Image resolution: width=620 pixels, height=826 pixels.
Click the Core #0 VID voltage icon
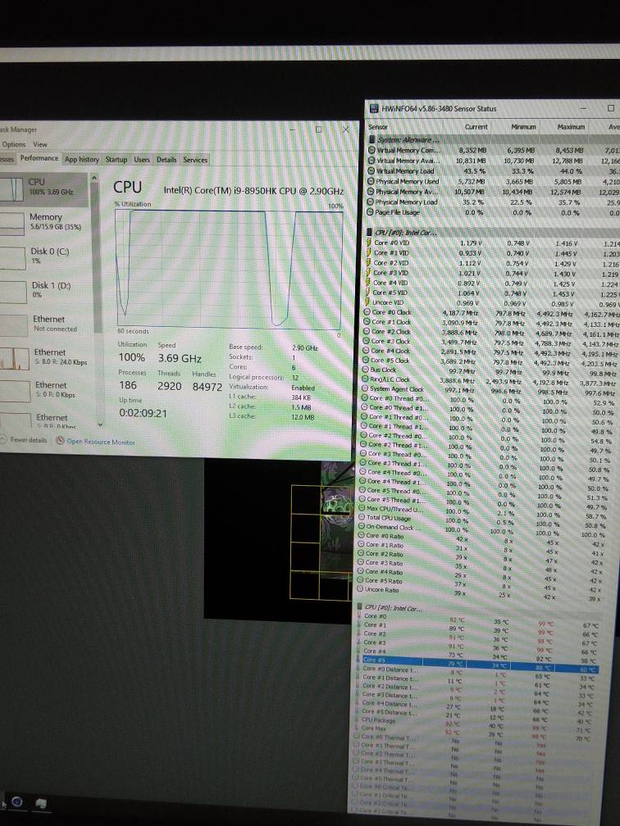coord(369,243)
